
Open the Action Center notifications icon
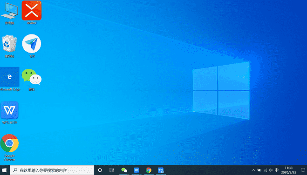[303, 170]
